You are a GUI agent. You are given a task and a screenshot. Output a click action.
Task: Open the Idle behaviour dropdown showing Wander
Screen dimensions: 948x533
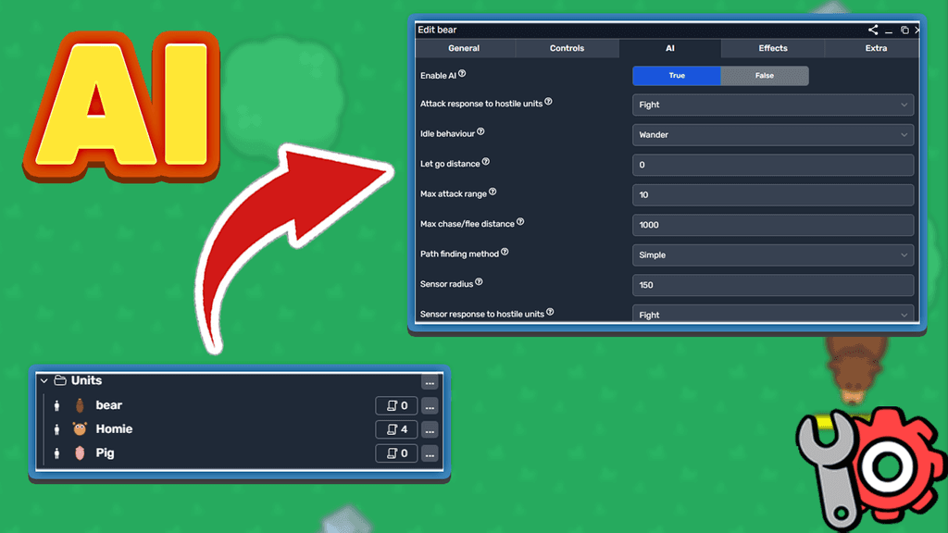[x=772, y=134]
